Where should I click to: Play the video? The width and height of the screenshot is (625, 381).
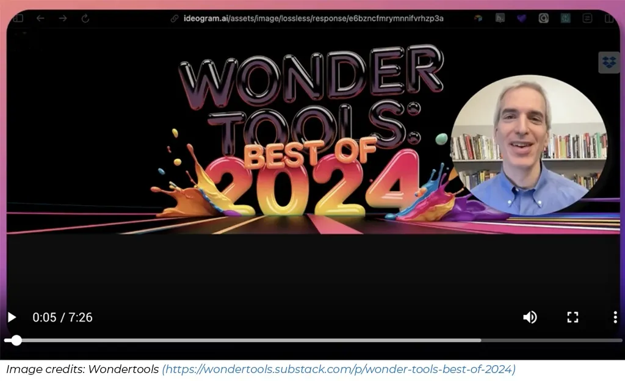point(12,317)
